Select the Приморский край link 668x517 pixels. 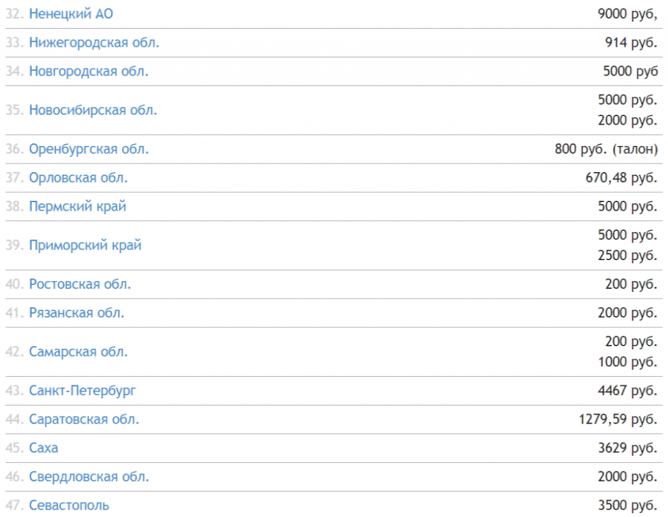(x=85, y=246)
